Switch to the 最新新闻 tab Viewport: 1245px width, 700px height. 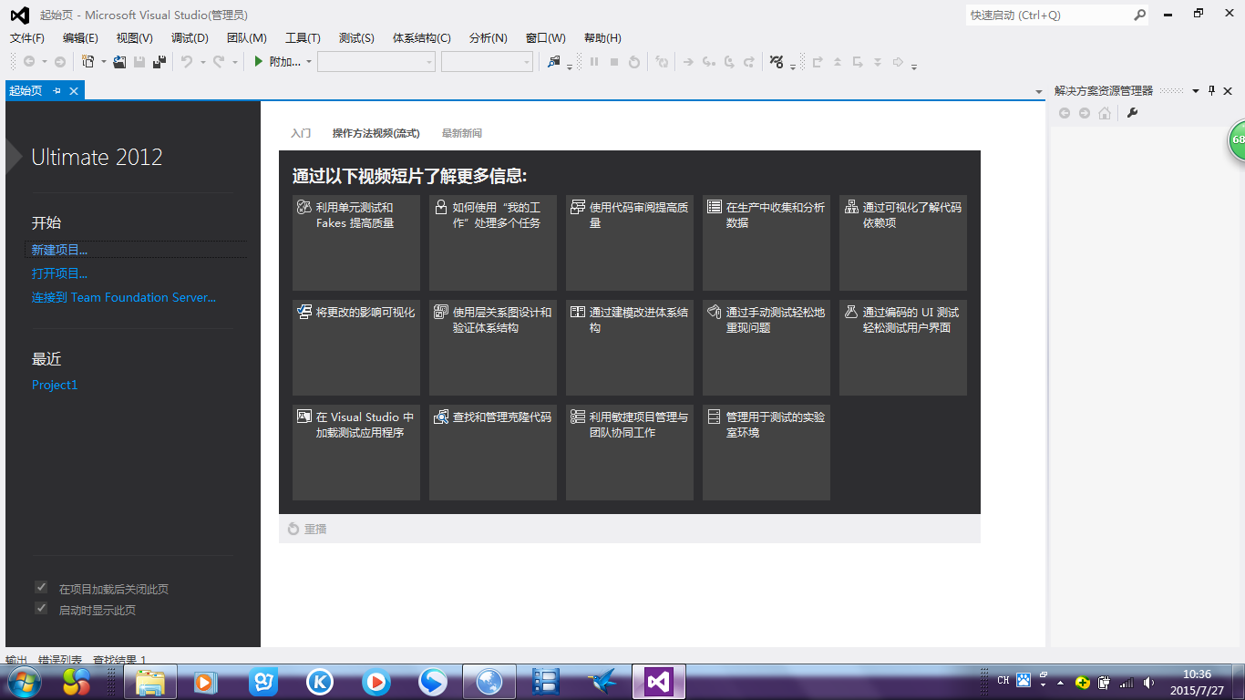tap(462, 133)
